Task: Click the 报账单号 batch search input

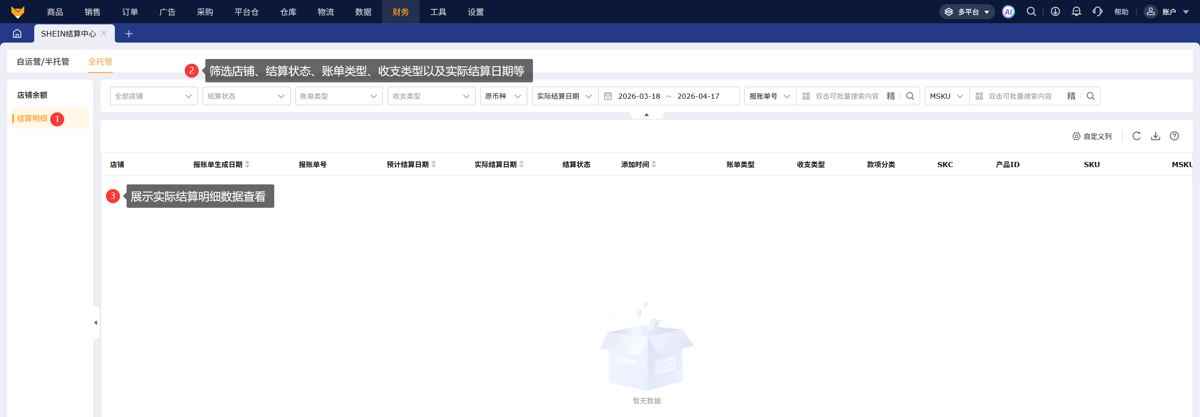Action: click(847, 96)
